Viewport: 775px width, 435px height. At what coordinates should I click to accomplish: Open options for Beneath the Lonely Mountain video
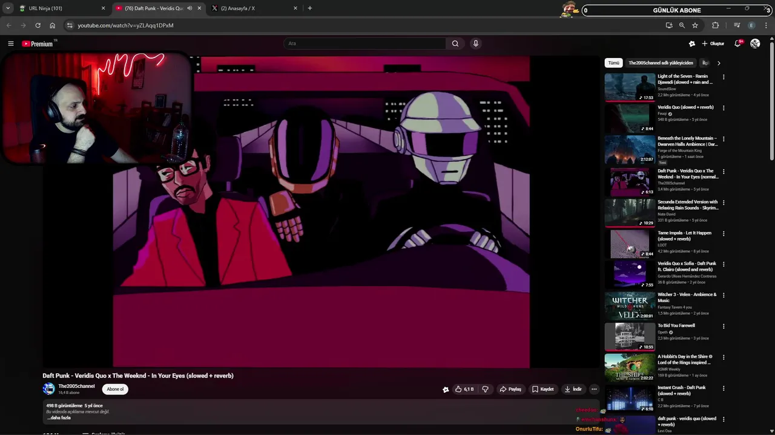[723, 139]
